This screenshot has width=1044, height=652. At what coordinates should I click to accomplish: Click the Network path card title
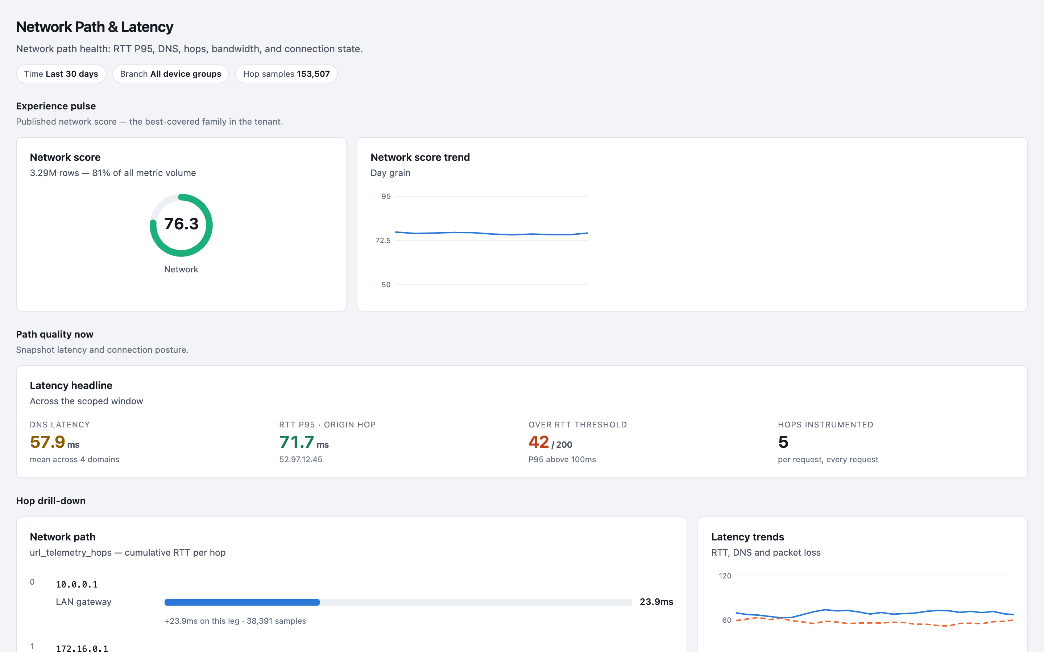point(63,537)
